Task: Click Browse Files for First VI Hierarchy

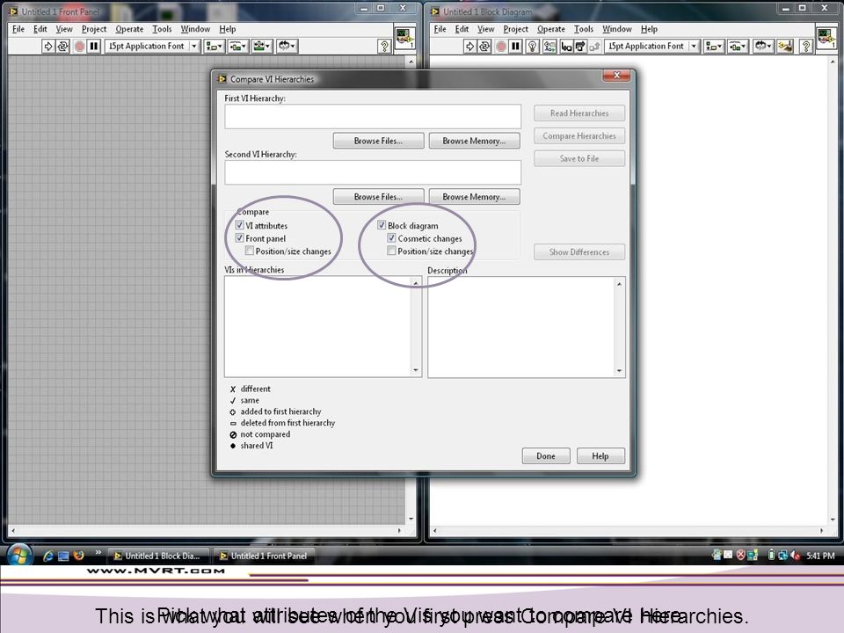Action: coord(378,141)
